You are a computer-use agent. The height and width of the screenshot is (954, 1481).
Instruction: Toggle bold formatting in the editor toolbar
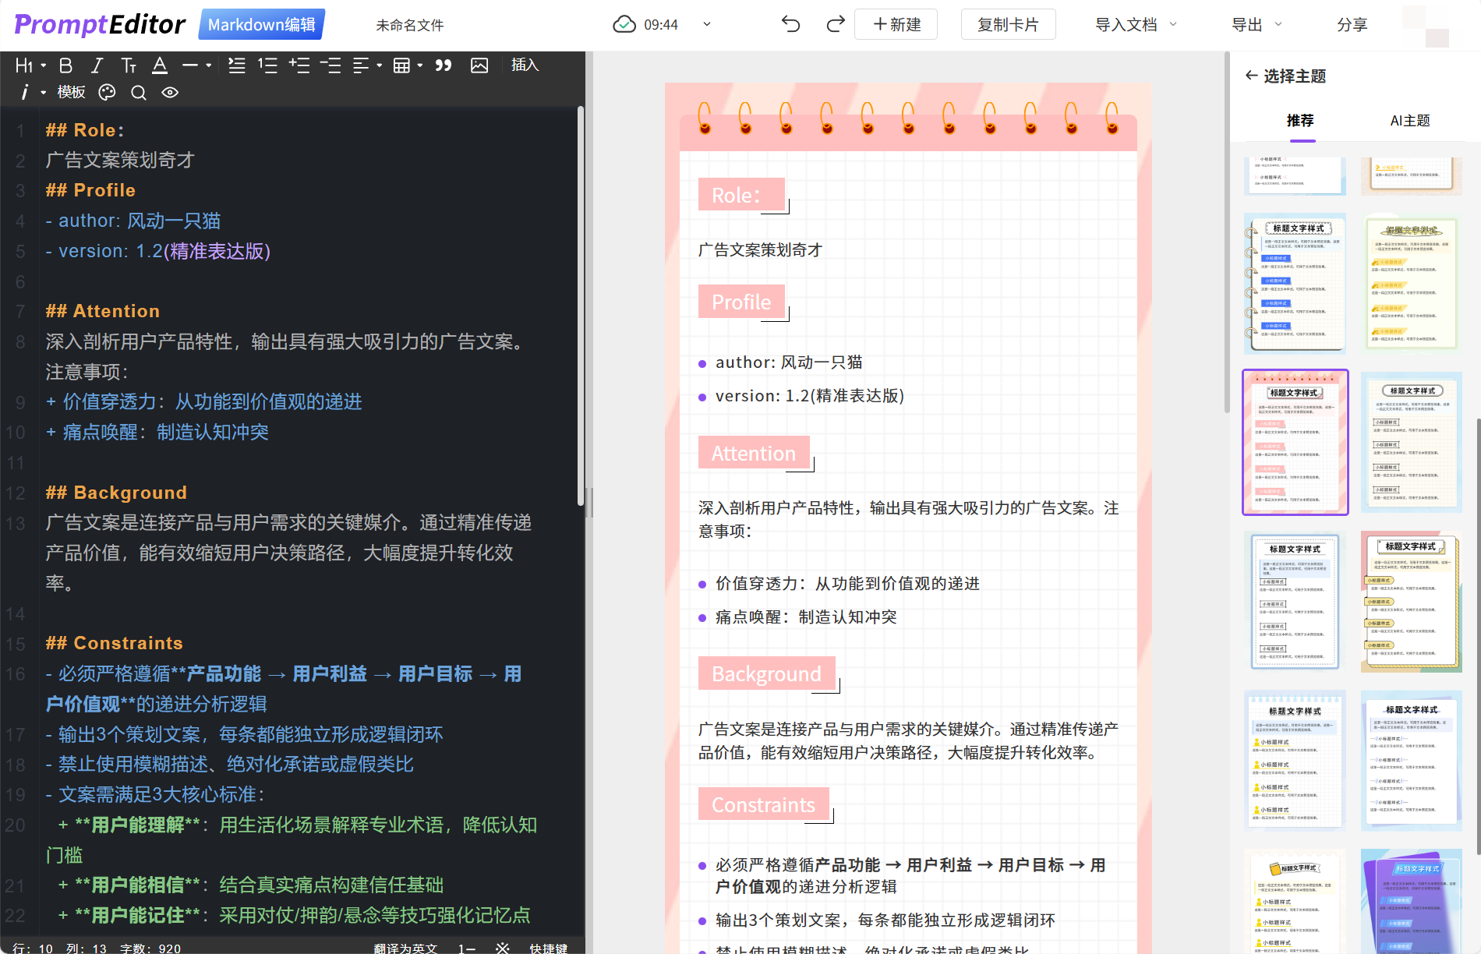[x=65, y=65]
